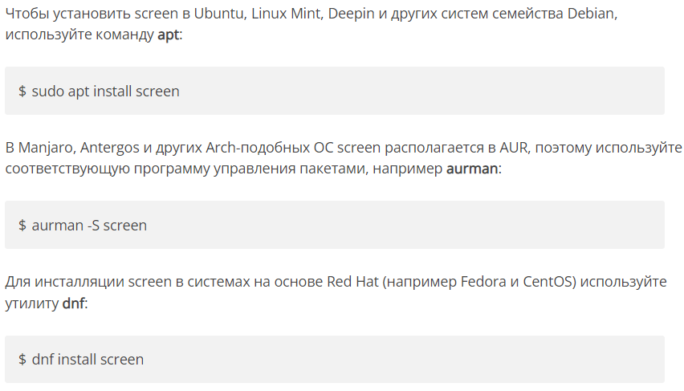
Task: Click the word 'CentOS'
Action: pyautogui.click(x=546, y=282)
